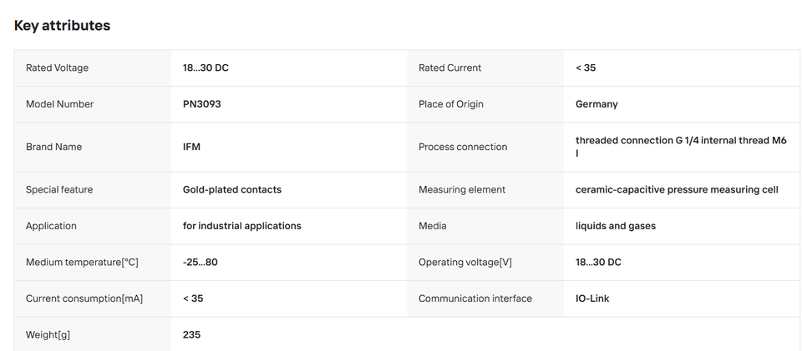This screenshot has height=351, width=802.
Task: Click the IFM brand name value
Action: coord(191,147)
